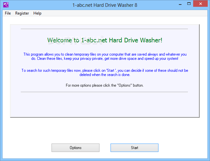
Task: Close the Hard Drive Washer window
Action: (x=200, y=4)
